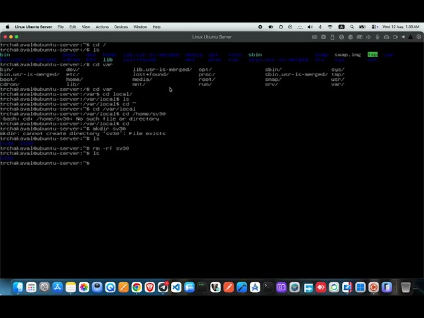
Task: Open Spotlight search in menu bar
Action: [x=352, y=26]
